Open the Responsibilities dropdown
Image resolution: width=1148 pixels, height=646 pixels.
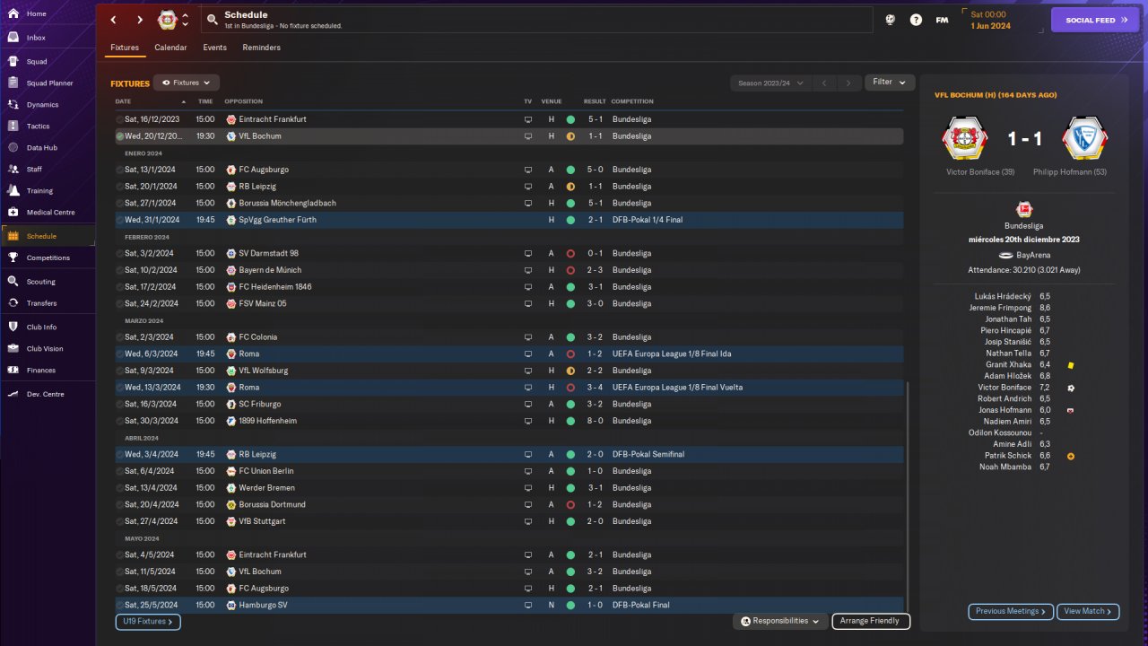[x=779, y=621]
